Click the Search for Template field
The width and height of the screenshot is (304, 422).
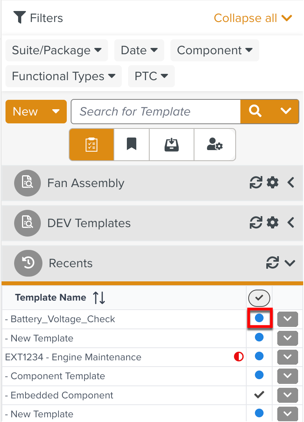[x=156, y=112]
